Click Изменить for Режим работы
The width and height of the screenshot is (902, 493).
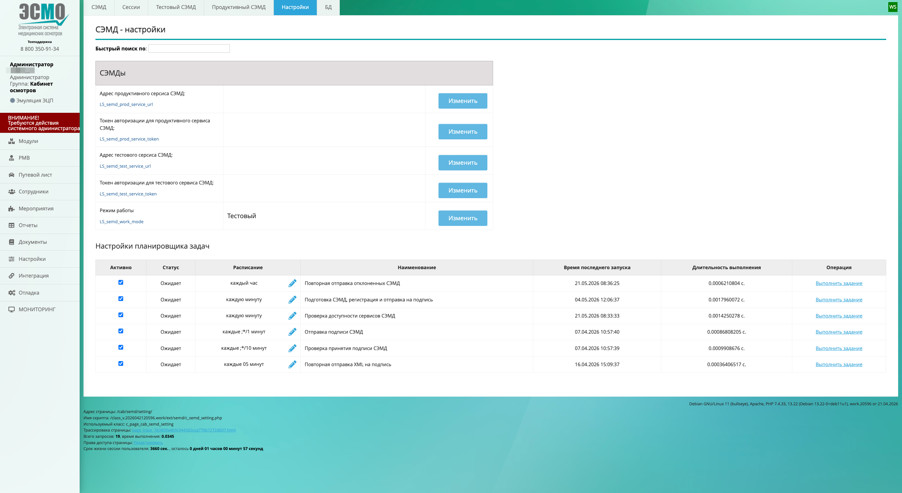point(463,218)
